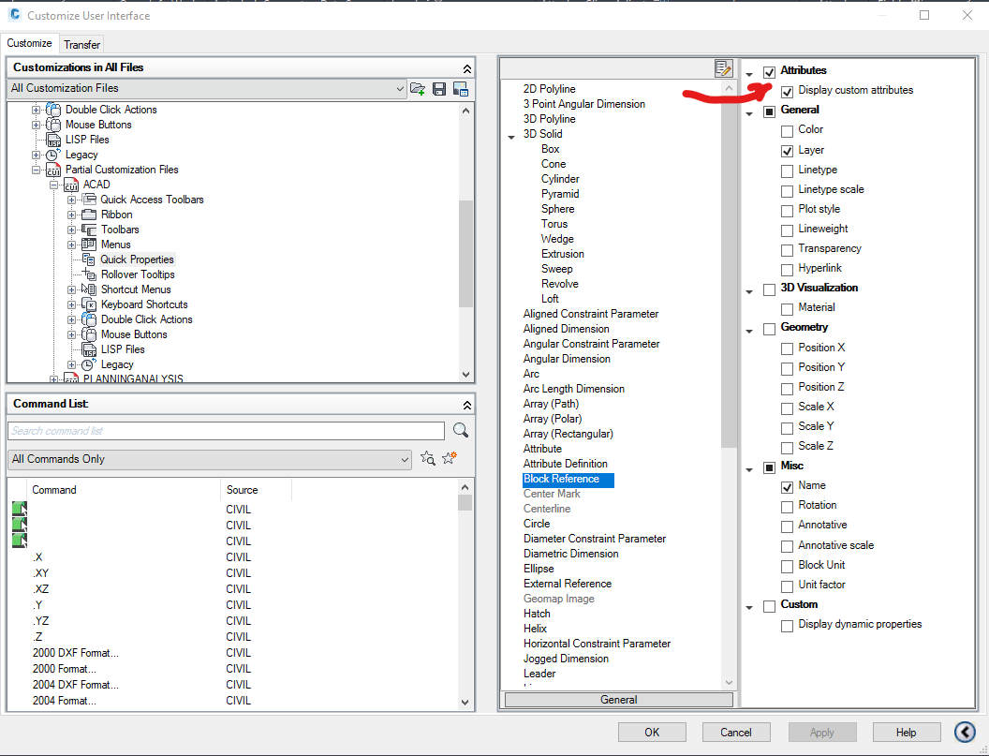Select the Quick Properties item under ACAD
This screenshot has width=989, height=756.
tap(139, 259)
